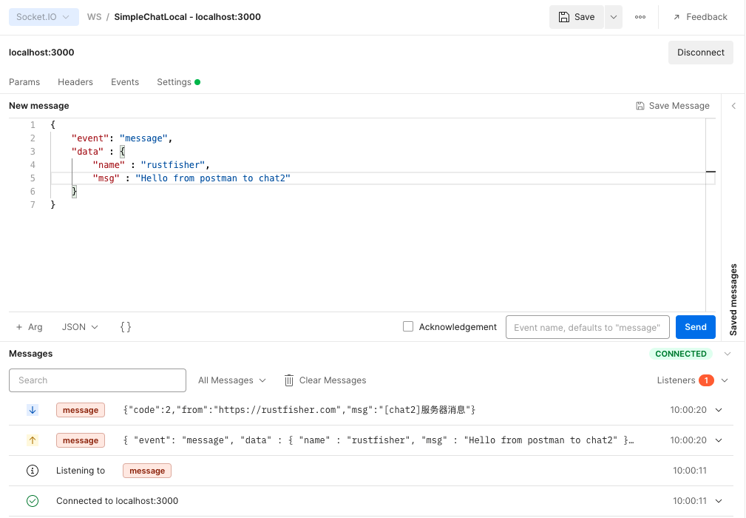Open the Socket.IO protocol dropdown
The image size is (746, 518).
44,17
